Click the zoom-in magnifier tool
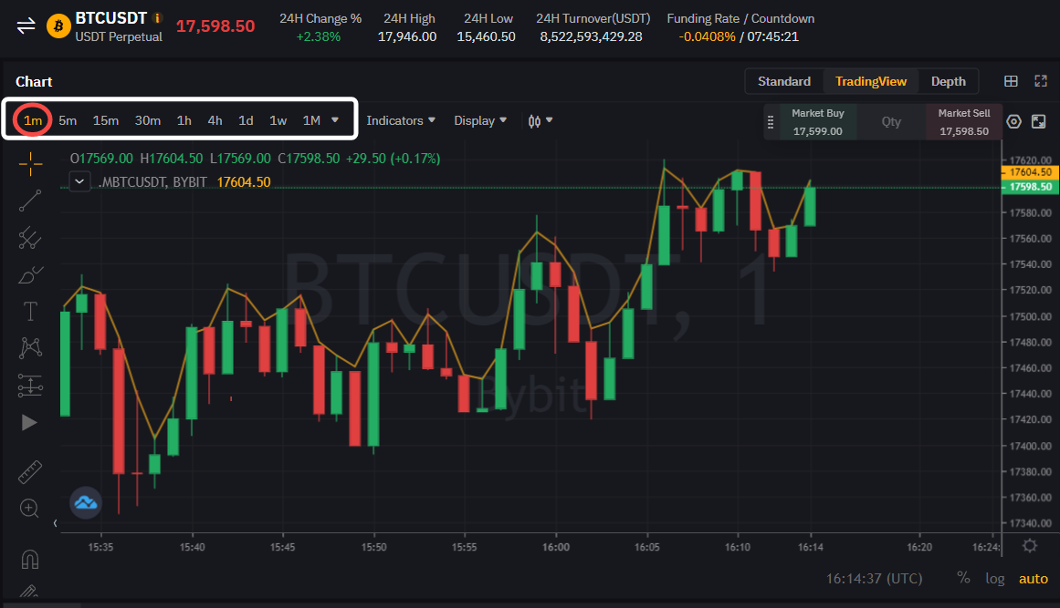 click(30, 509)
